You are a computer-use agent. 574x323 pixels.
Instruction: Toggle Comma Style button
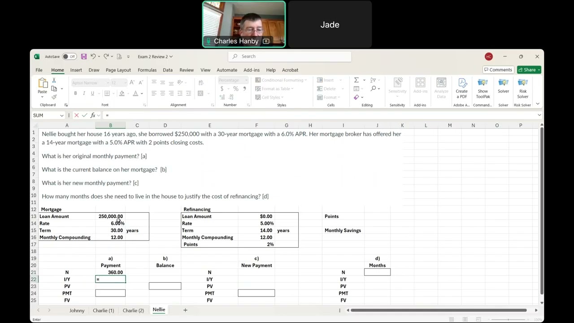pos(244,89)
